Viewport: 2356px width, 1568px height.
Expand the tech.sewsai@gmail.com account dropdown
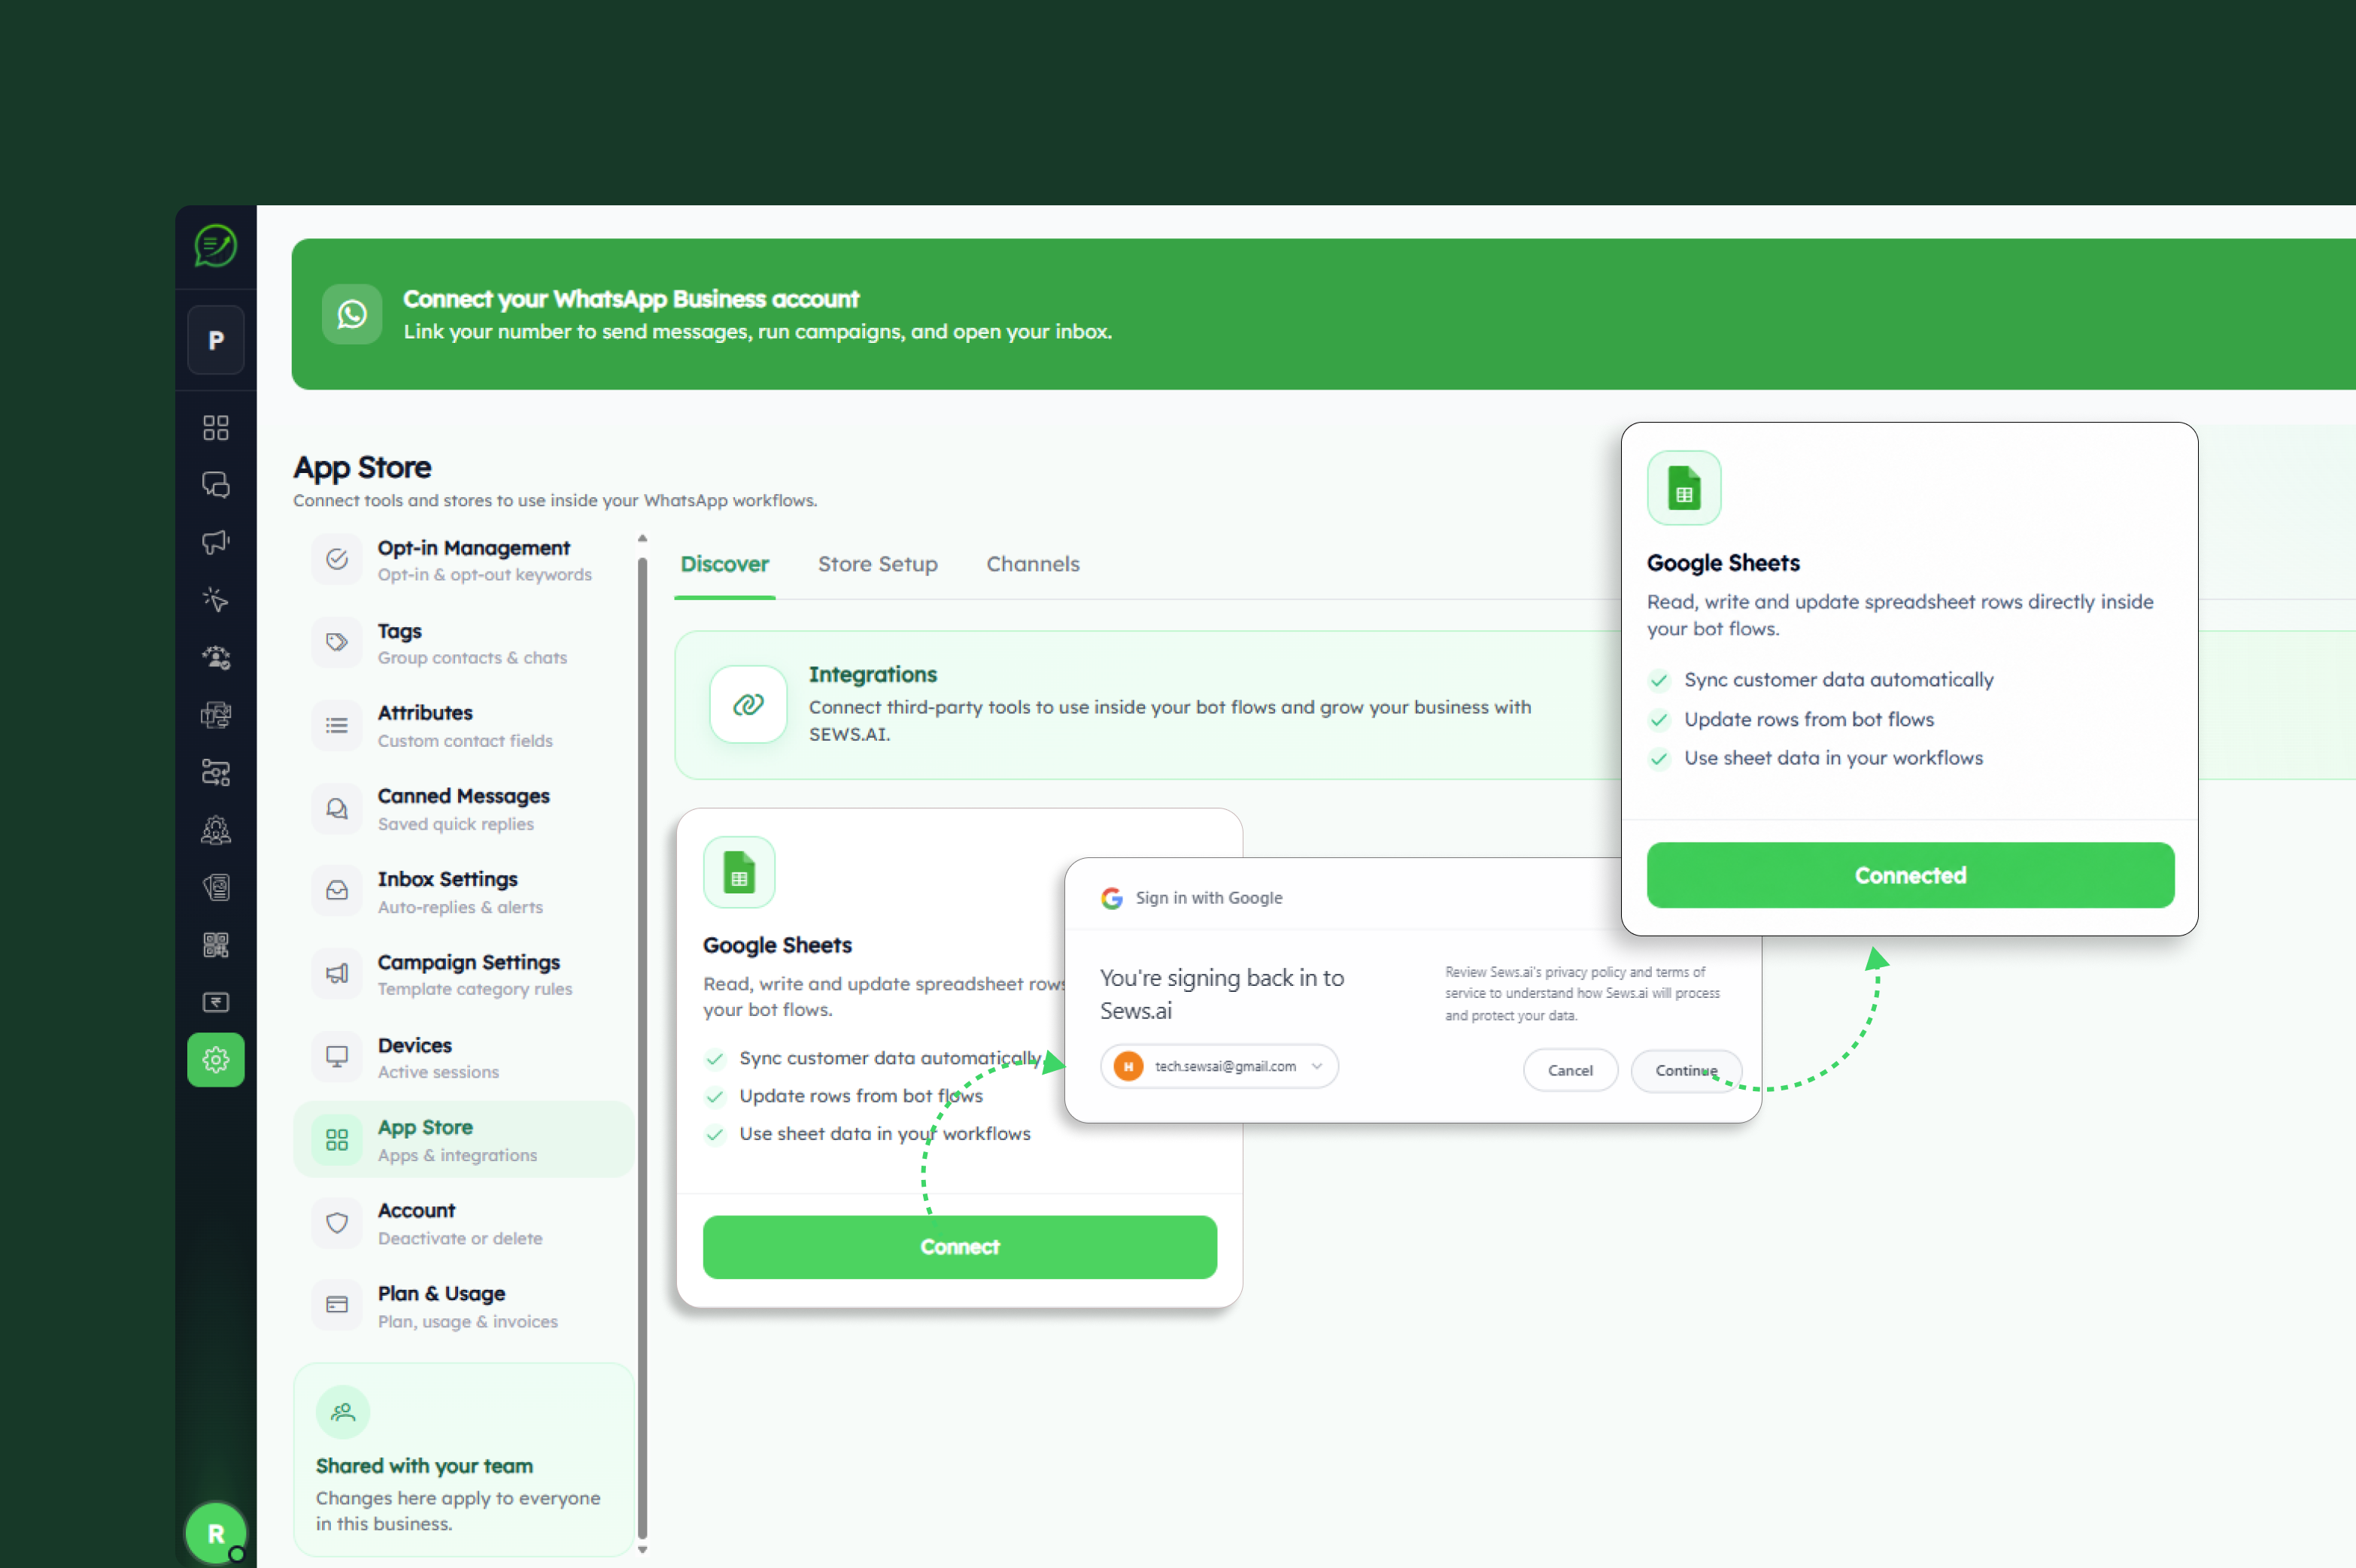coord(1219,1067)
